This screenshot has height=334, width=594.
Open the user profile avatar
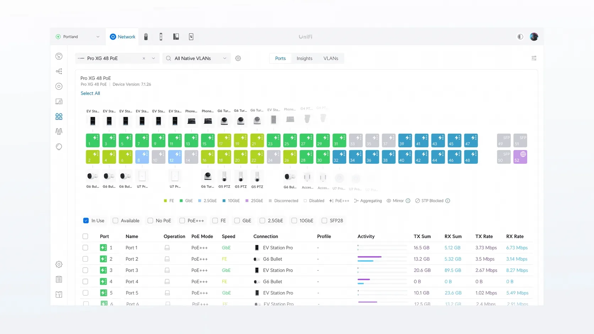pos(534,37)
